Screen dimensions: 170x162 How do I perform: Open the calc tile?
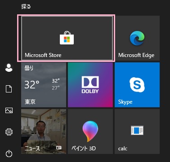(x=137, y=131)
